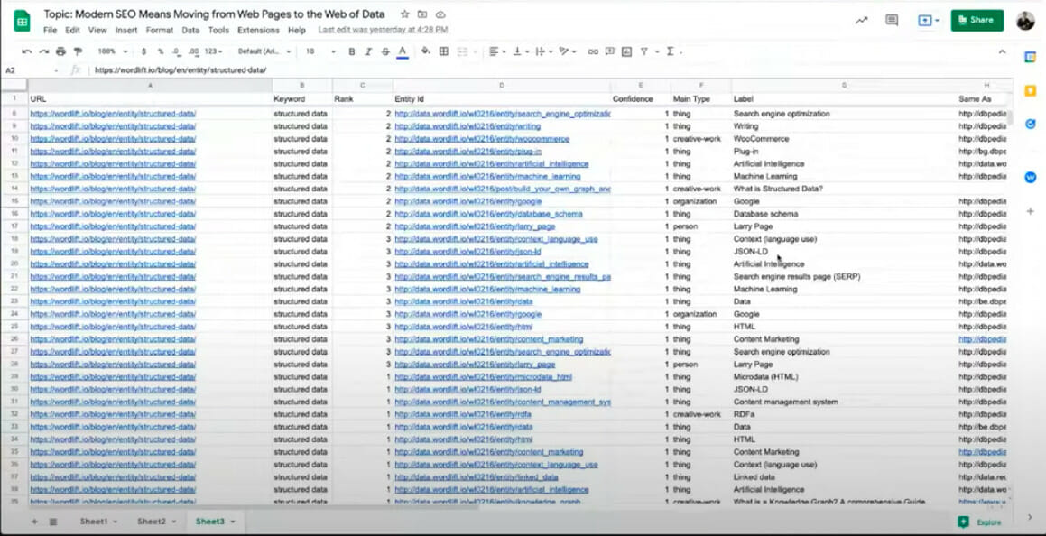Open the zoom level dropdown
Image resolution: width=1046 pixels, height=536 pixels.
click(112, 51)
